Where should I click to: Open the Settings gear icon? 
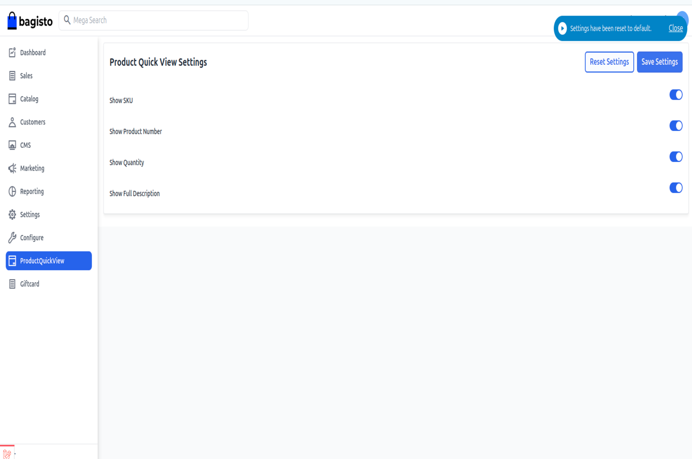click(x=12, y=214)
